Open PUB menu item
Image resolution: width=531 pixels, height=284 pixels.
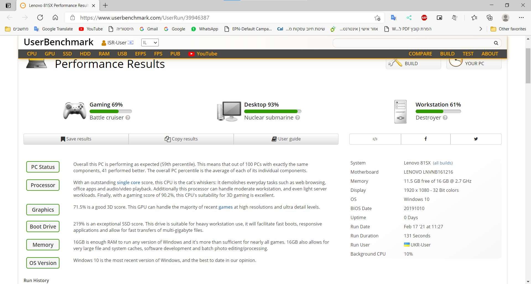pos(175,54)
